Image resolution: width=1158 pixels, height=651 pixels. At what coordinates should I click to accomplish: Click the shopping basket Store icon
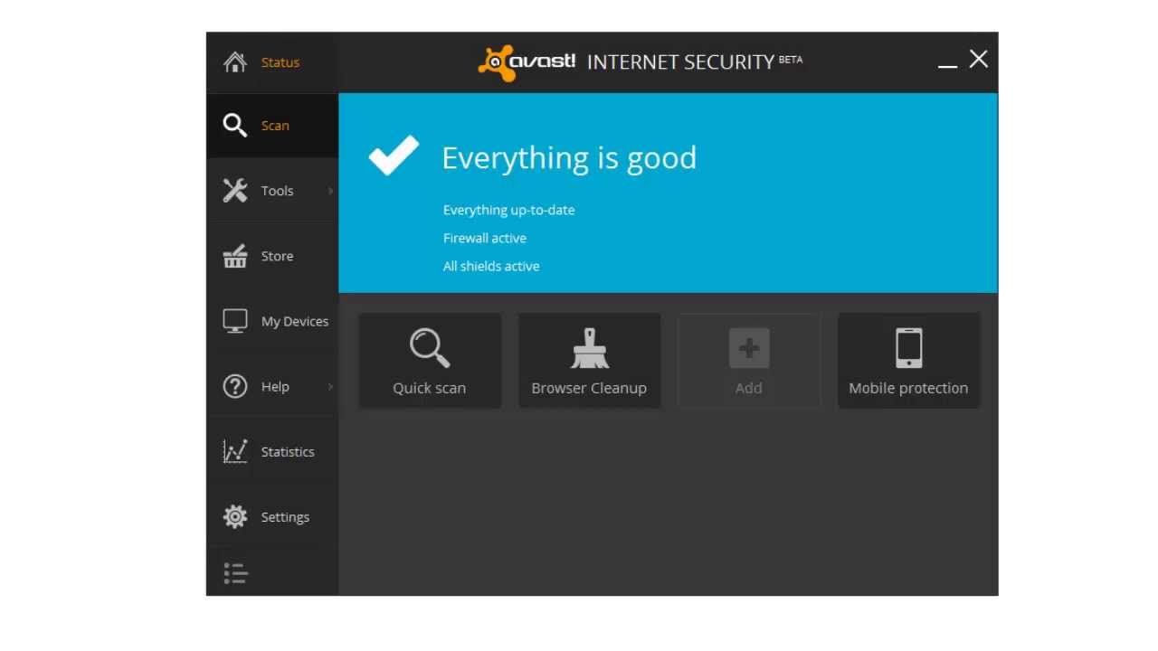click(x=235, y=256)
